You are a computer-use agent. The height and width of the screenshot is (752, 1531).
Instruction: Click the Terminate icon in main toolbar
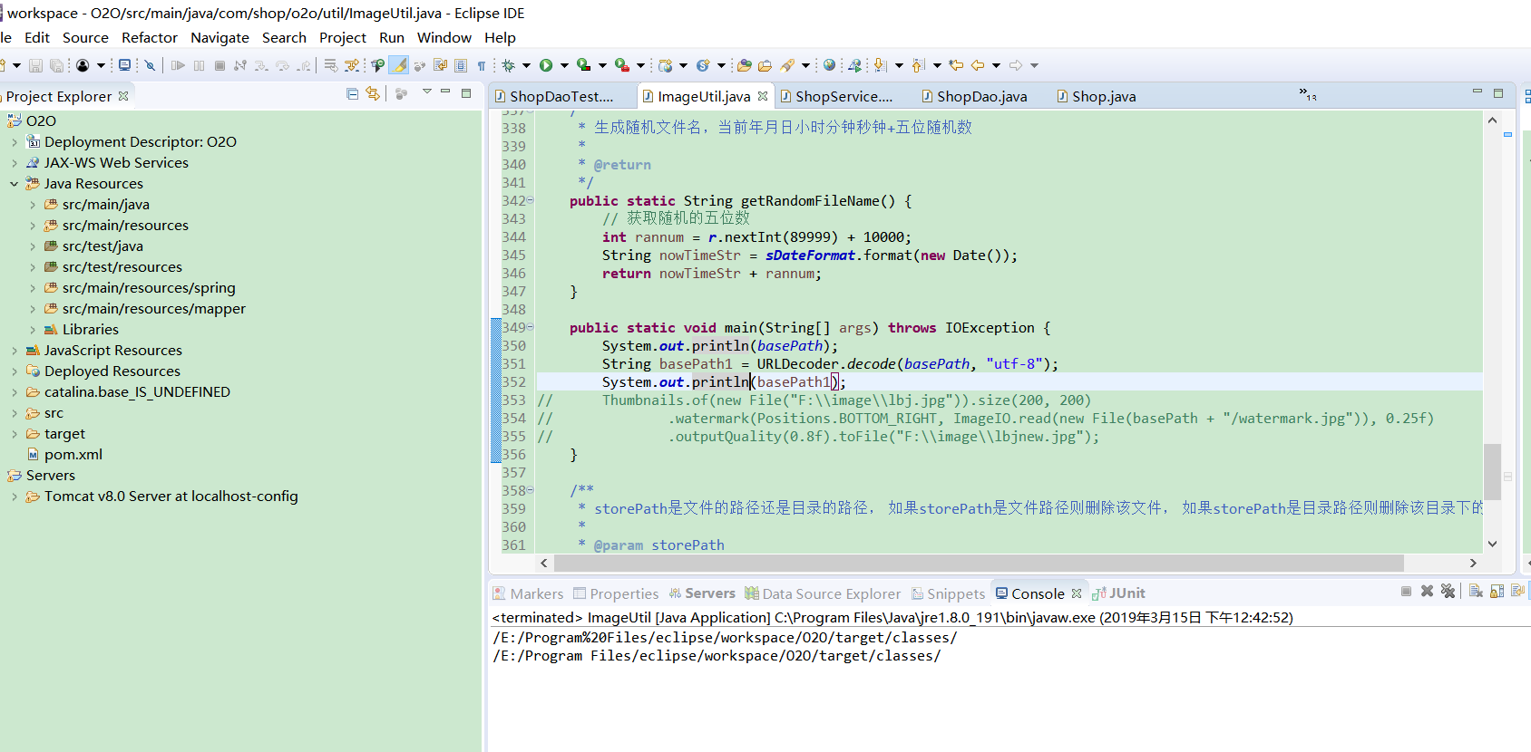click(x=219, y=65)
